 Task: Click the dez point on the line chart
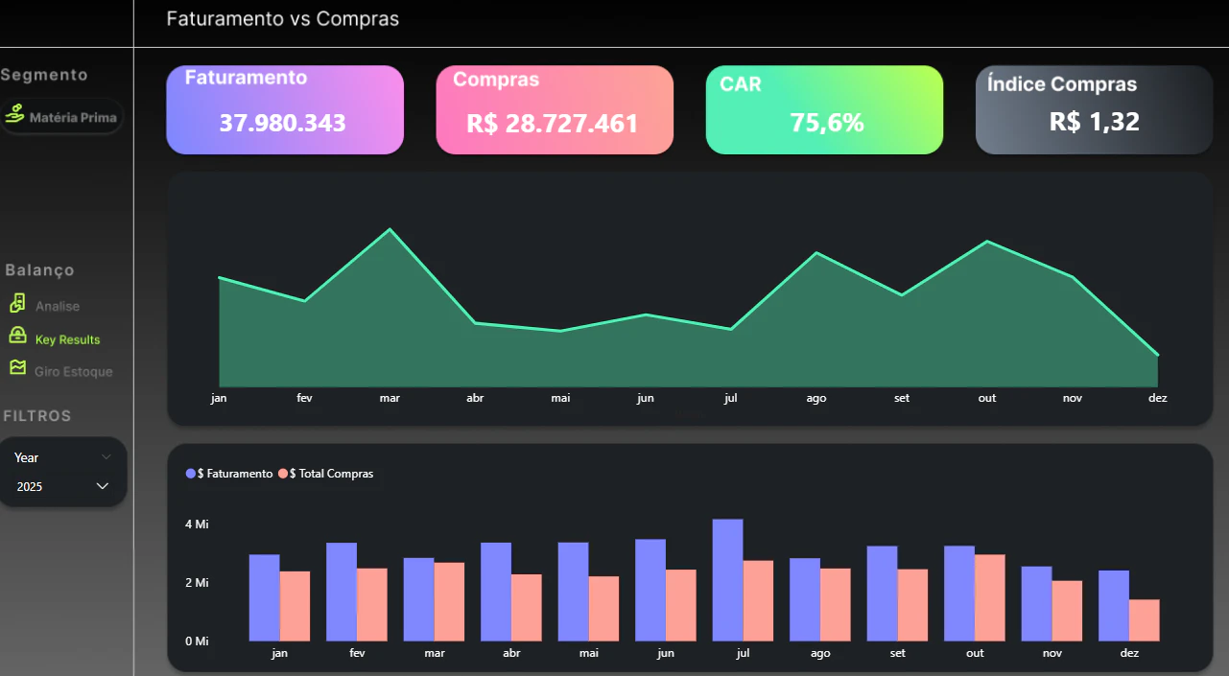click(1158, 356)
